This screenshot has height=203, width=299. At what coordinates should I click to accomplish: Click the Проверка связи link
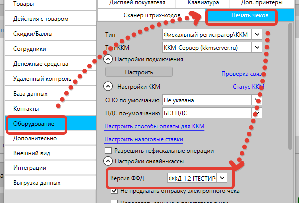click(241, 74)
